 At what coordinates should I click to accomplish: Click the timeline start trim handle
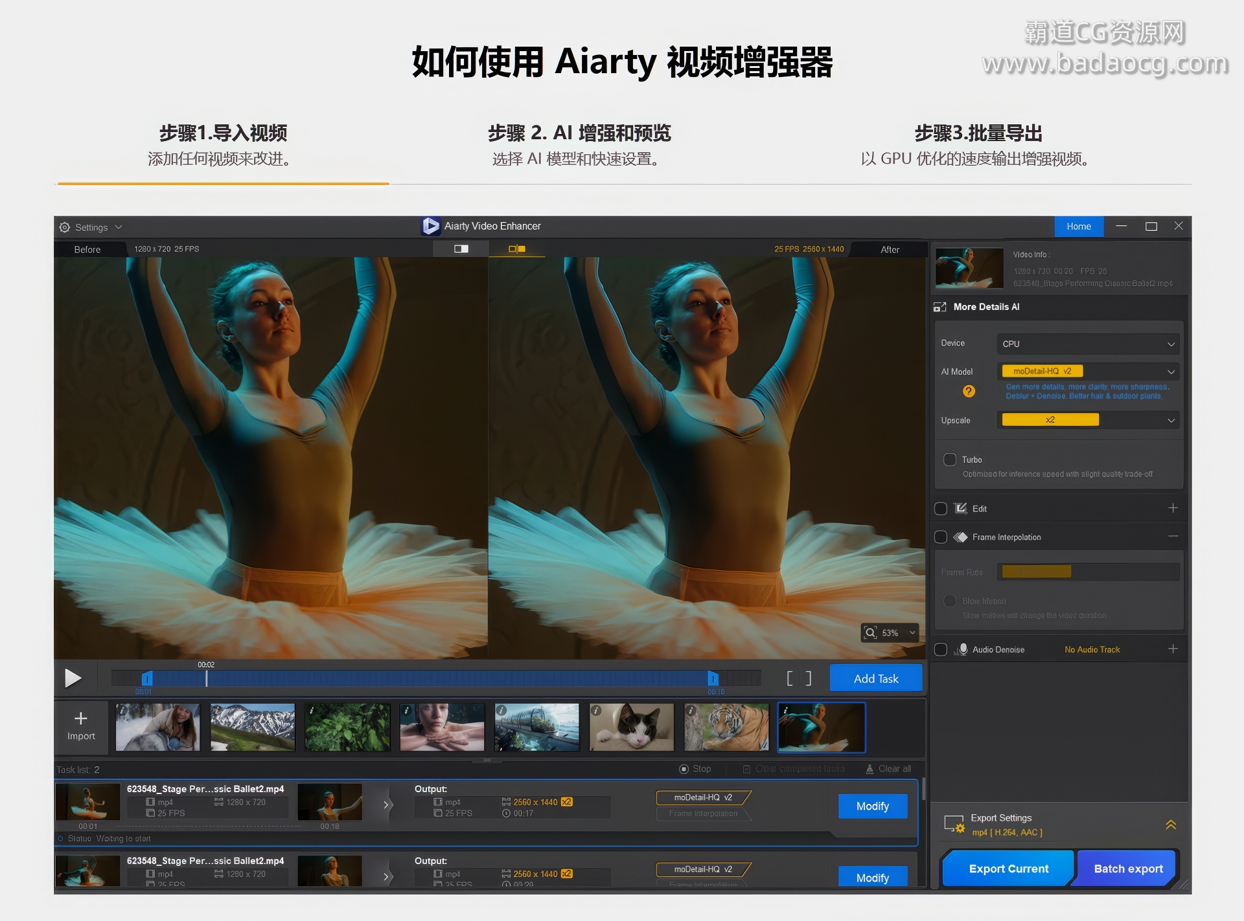click(147, 678)
